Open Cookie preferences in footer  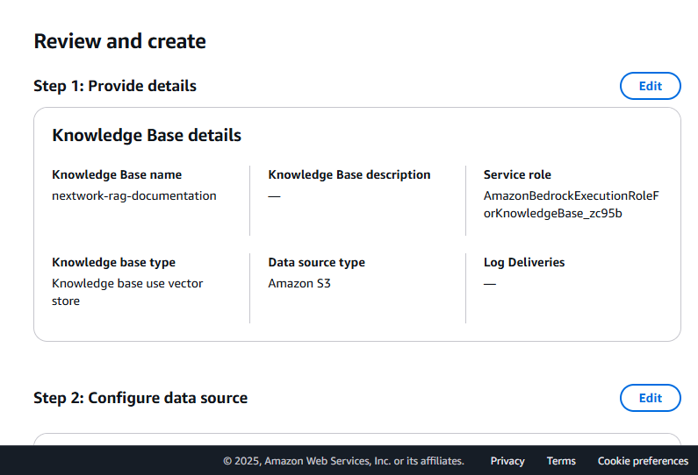tap(643, 461)
